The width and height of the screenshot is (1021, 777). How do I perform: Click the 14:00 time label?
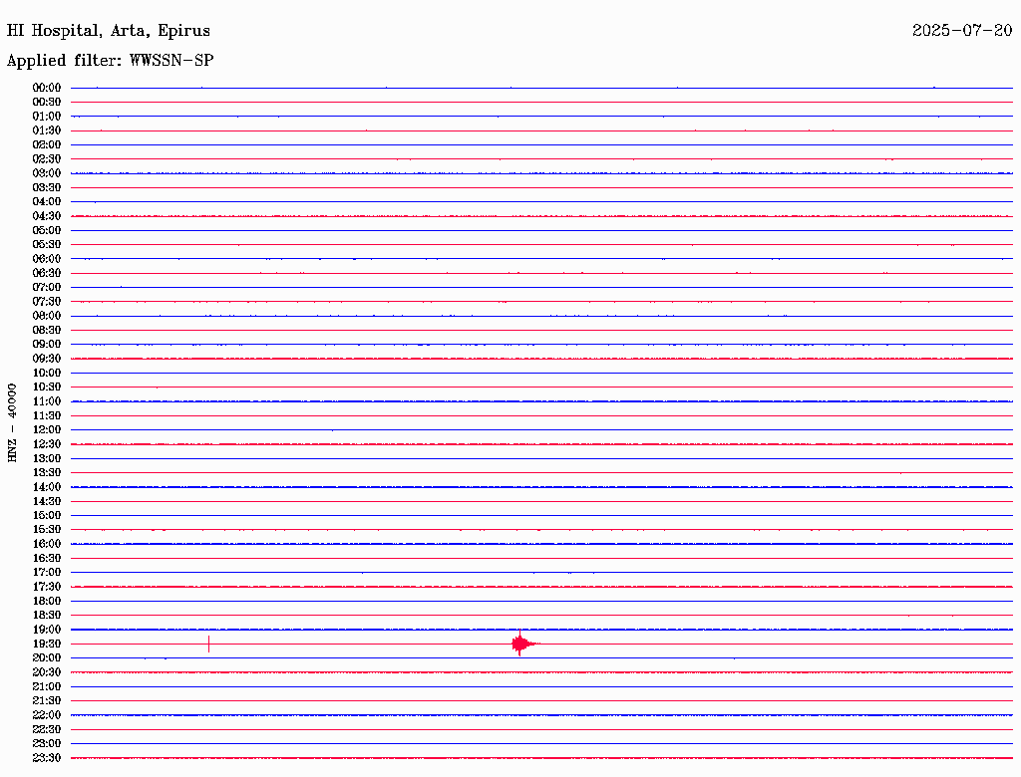tap(47, 487)
